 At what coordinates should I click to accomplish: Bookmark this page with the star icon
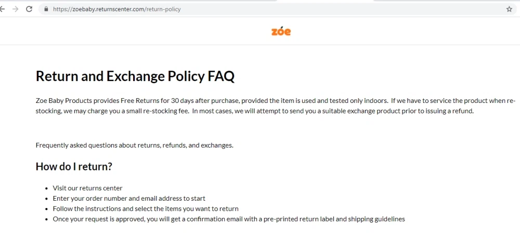pos(509,9)
